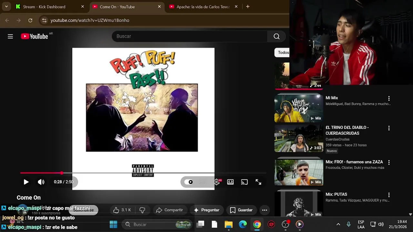Toggle the autoplay switch in the player
This screenshot has height=232, width=413.
click(x=189, y=182)
